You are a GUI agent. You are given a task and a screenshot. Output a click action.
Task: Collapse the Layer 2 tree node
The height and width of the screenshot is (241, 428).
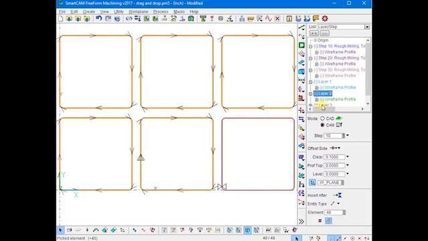pyautogui.click(x=310, y=94)
